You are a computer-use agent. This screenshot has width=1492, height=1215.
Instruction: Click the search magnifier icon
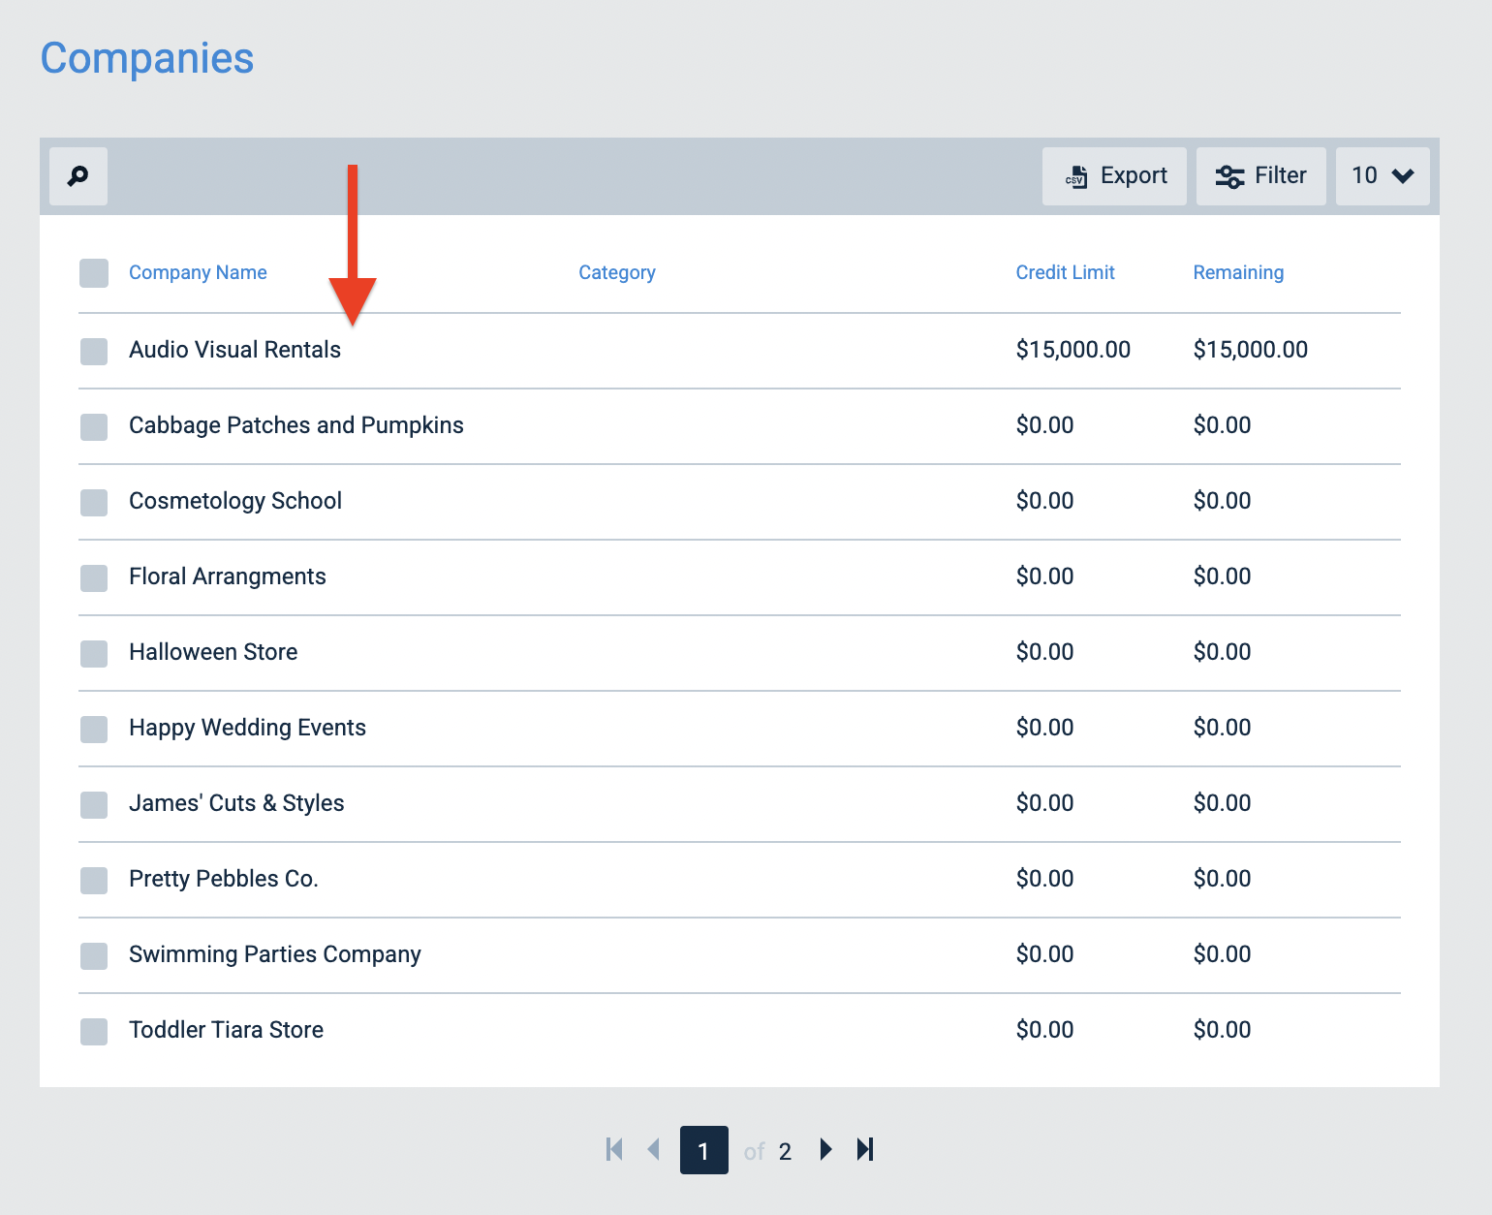pyautogui.click(x=78, y=175)
